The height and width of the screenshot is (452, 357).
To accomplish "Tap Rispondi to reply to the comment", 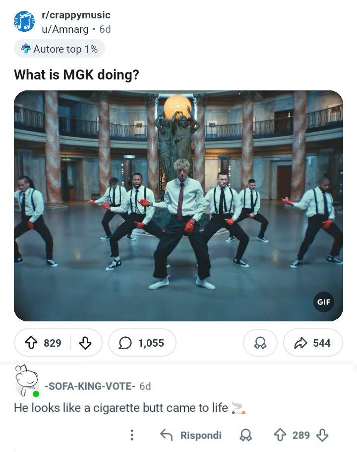I will point(194,435).
